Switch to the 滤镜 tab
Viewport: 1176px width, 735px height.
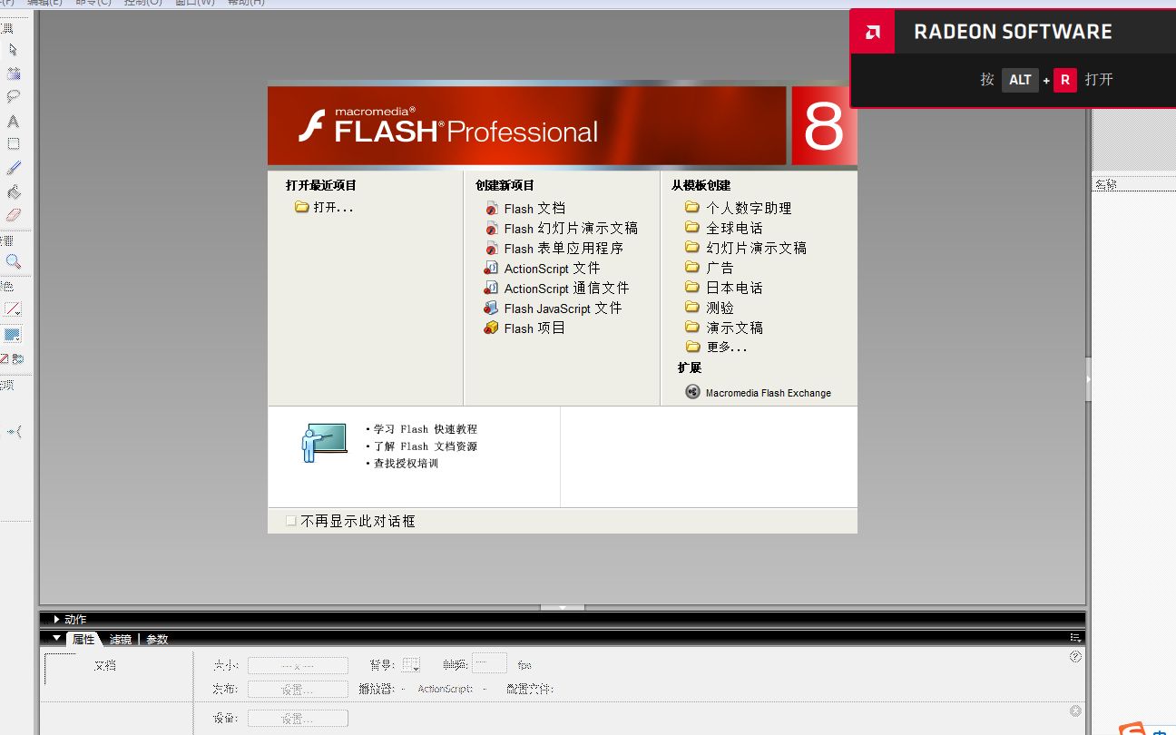(x=120, y=639)
